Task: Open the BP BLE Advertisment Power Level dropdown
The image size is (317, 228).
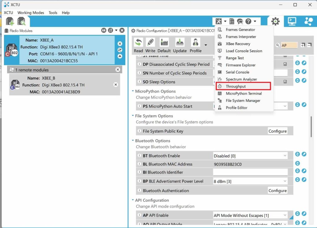Action: [x=285, y=181]
